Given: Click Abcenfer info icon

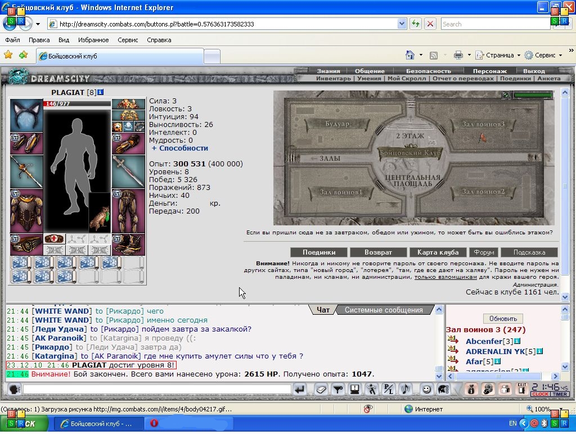Looking at the screenshot, I should pyautogui.click(x=517, y=341).
